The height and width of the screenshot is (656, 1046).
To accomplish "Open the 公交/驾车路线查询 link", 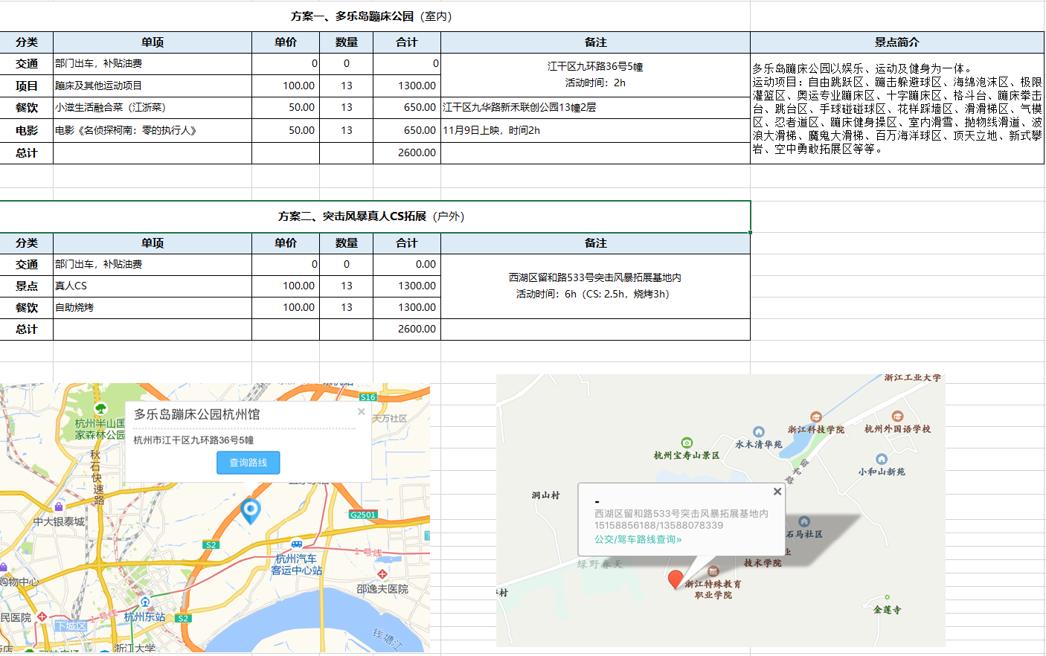I will point(638,539).
